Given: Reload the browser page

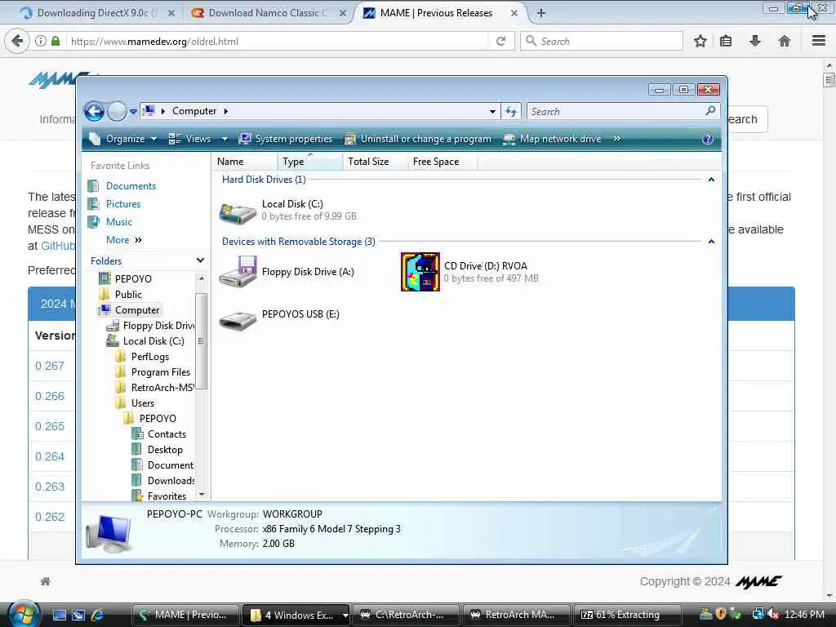Looking at the screenshot, I should (x=500, y=41).
